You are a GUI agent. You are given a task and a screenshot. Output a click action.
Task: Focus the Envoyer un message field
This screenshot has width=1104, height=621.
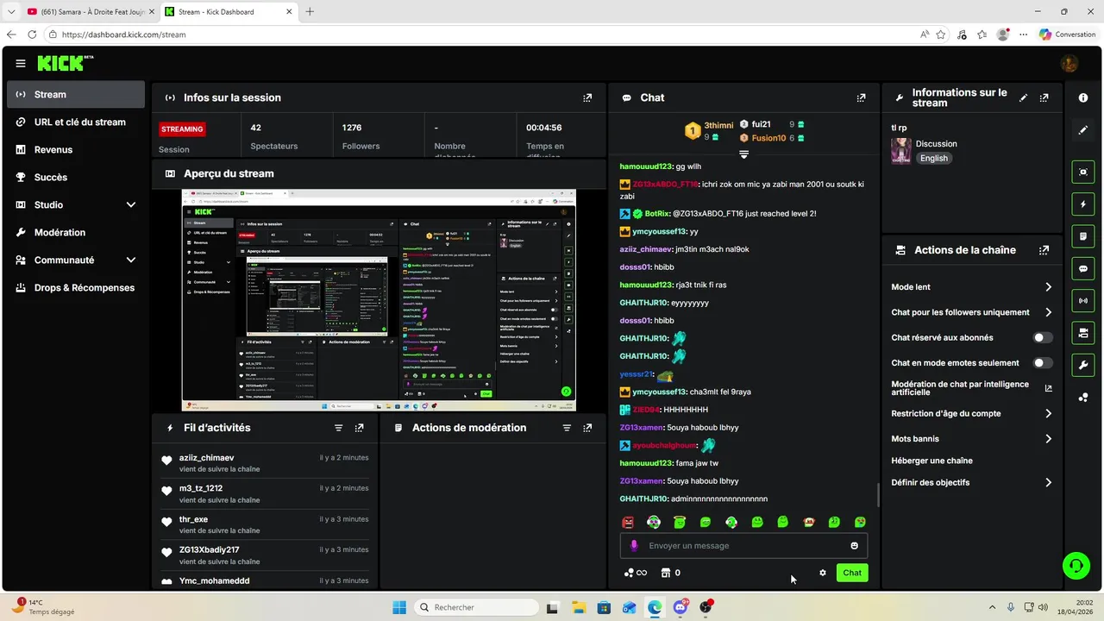pos(743,546)
